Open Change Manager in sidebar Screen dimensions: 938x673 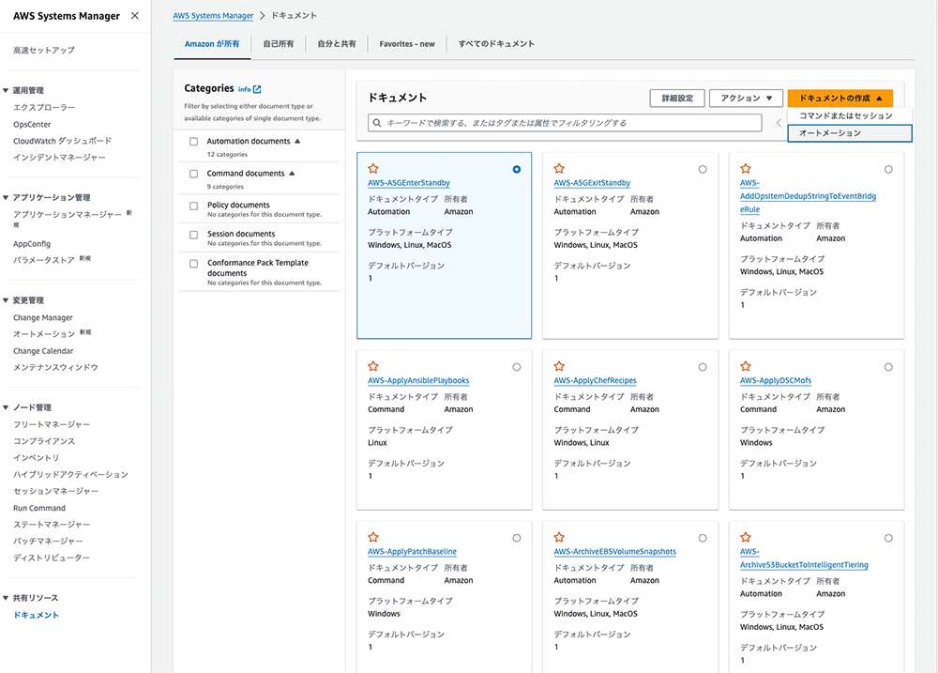[43, 318]
